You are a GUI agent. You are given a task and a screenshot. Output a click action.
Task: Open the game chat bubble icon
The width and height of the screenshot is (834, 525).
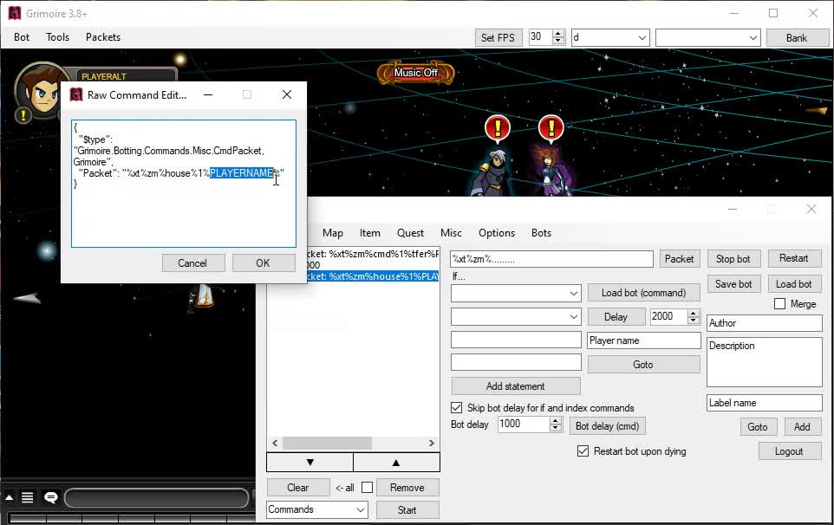click(x=51, y=497)
